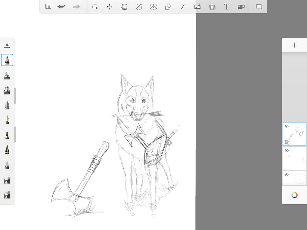This screenshot has height=230, width=307.
Task: Select the top wolf sketch layer thumbnail
Action: [294, 134]
